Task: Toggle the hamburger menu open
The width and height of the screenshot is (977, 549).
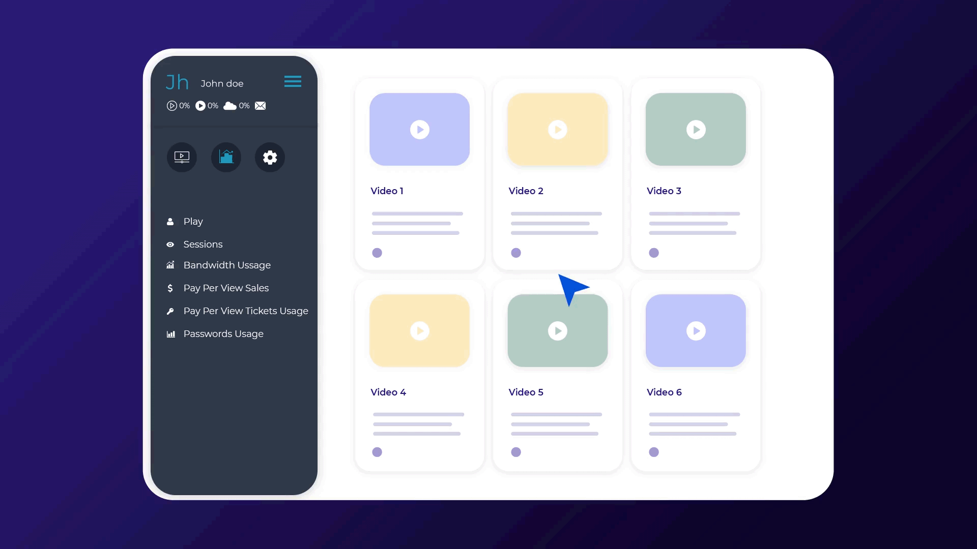Action: [x=293, y=82]
